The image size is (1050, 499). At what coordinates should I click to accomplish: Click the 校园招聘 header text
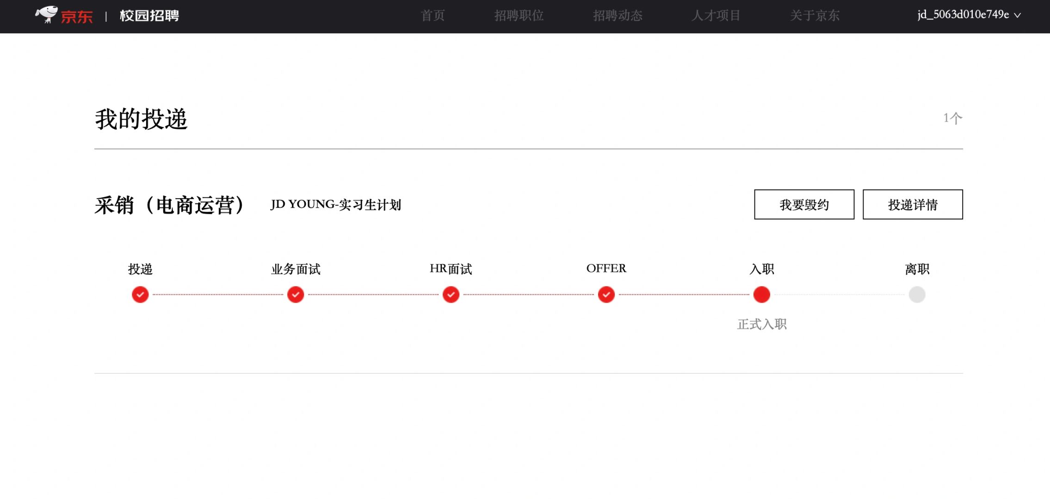149,16
